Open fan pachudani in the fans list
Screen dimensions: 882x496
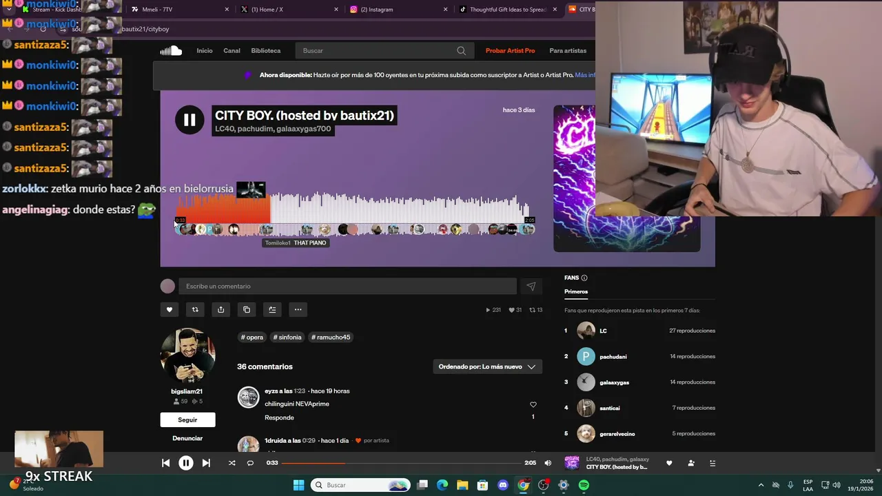pyautogui.click(x=613, y=356)
